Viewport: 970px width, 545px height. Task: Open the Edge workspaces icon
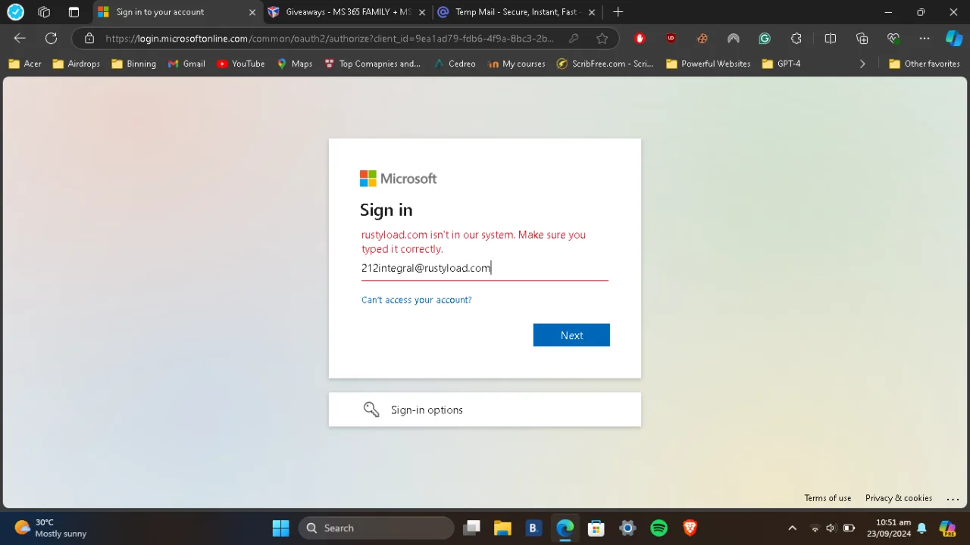click(x=44, y=12)
